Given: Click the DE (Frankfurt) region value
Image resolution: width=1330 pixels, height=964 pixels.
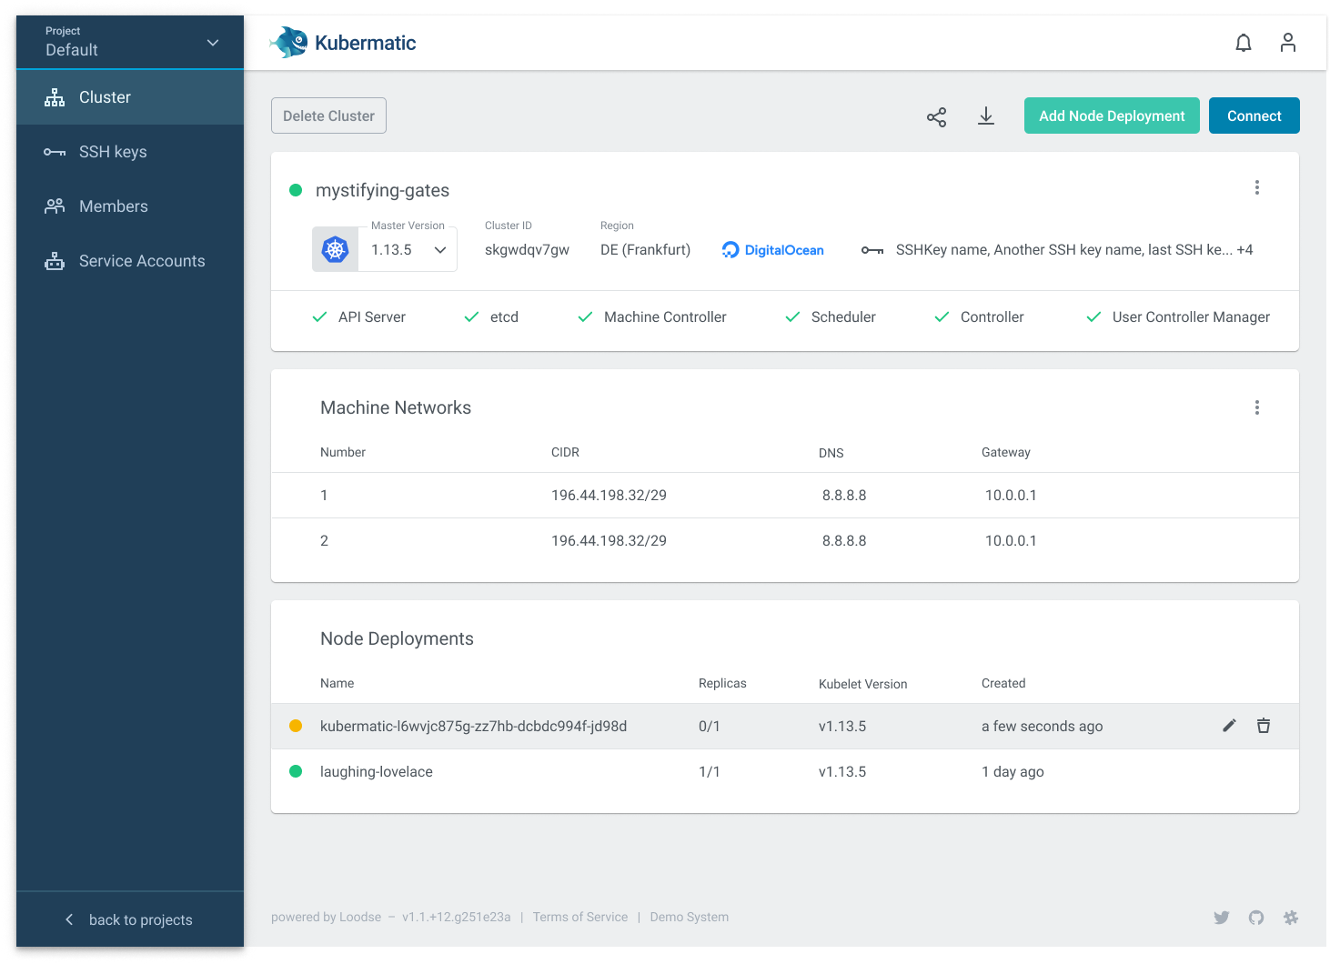Looking at the screenshot, I should coord(645,250).
